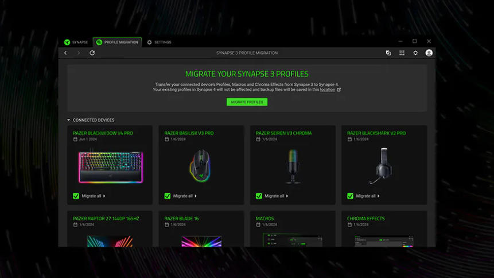Collapse the Connected Devices section
494x278 pixels.
(69, 120)
